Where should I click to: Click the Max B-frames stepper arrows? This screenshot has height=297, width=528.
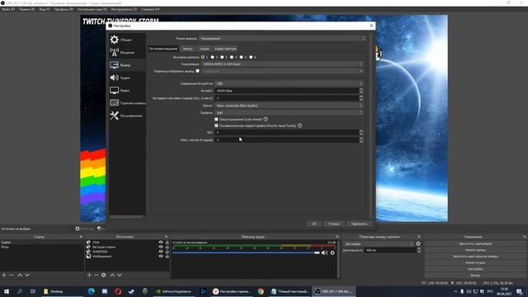tap(361, 139)
